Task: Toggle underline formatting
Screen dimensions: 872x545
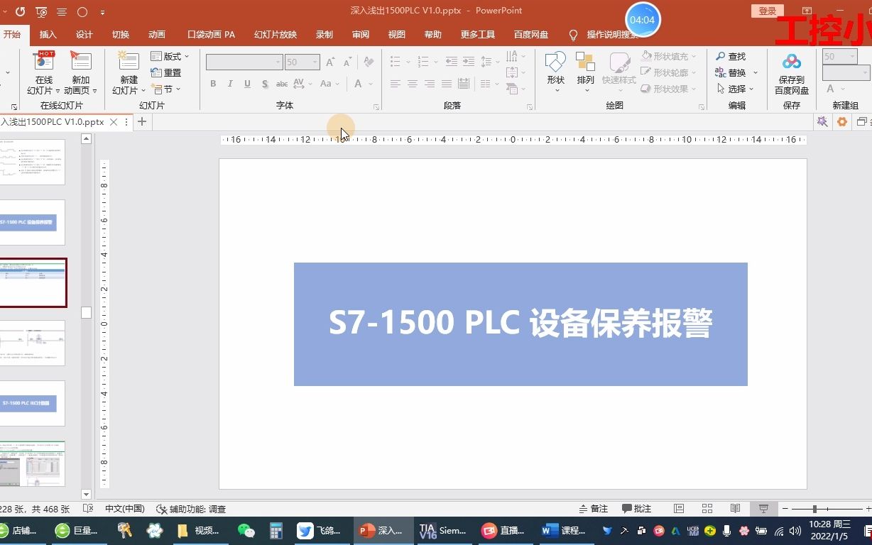Action: tap(246, 84)
